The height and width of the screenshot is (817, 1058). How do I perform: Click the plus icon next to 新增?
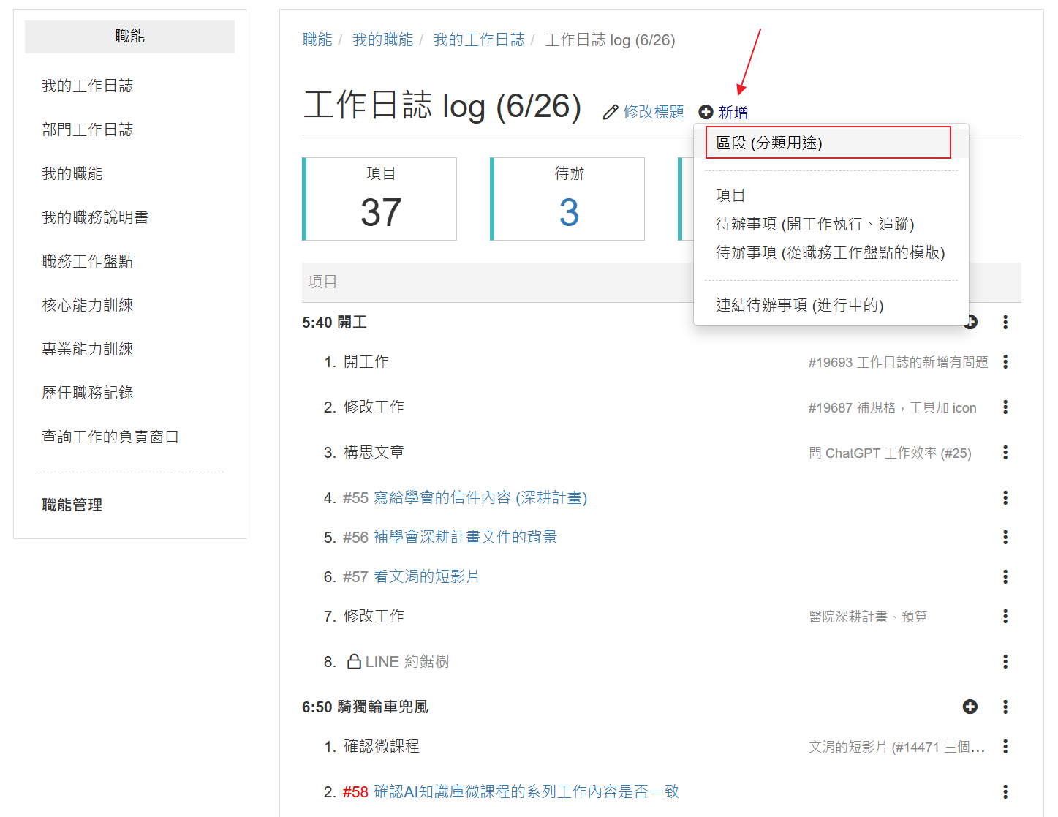[706, 112]
